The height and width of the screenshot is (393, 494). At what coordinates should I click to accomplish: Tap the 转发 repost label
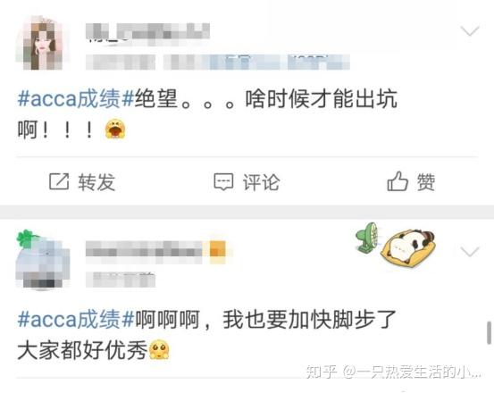click(x=96, y=182)
